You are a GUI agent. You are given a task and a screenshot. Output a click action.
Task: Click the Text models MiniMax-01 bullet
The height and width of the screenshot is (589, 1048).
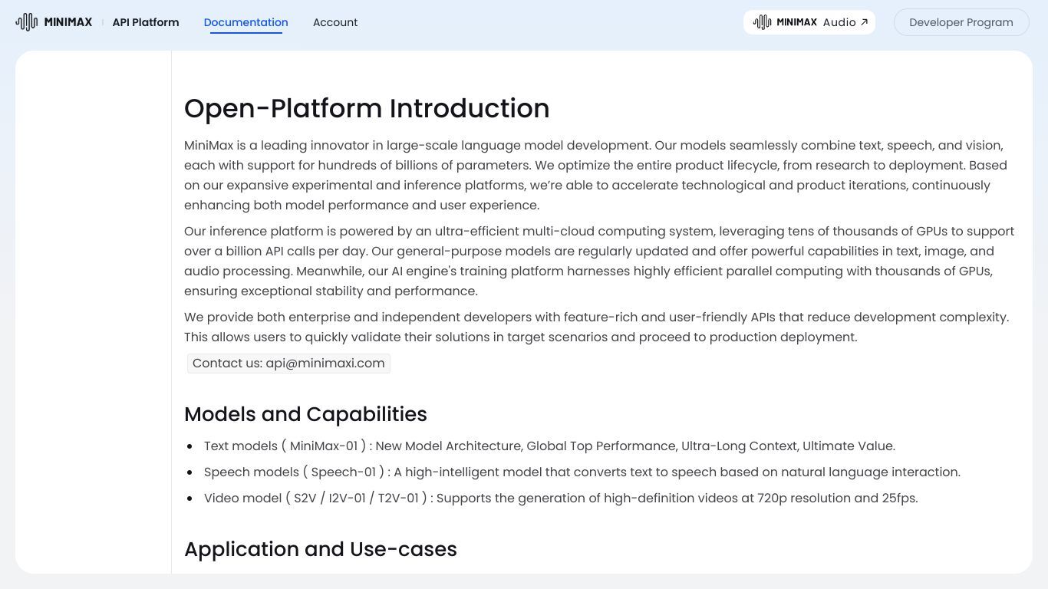coord(549,446)
